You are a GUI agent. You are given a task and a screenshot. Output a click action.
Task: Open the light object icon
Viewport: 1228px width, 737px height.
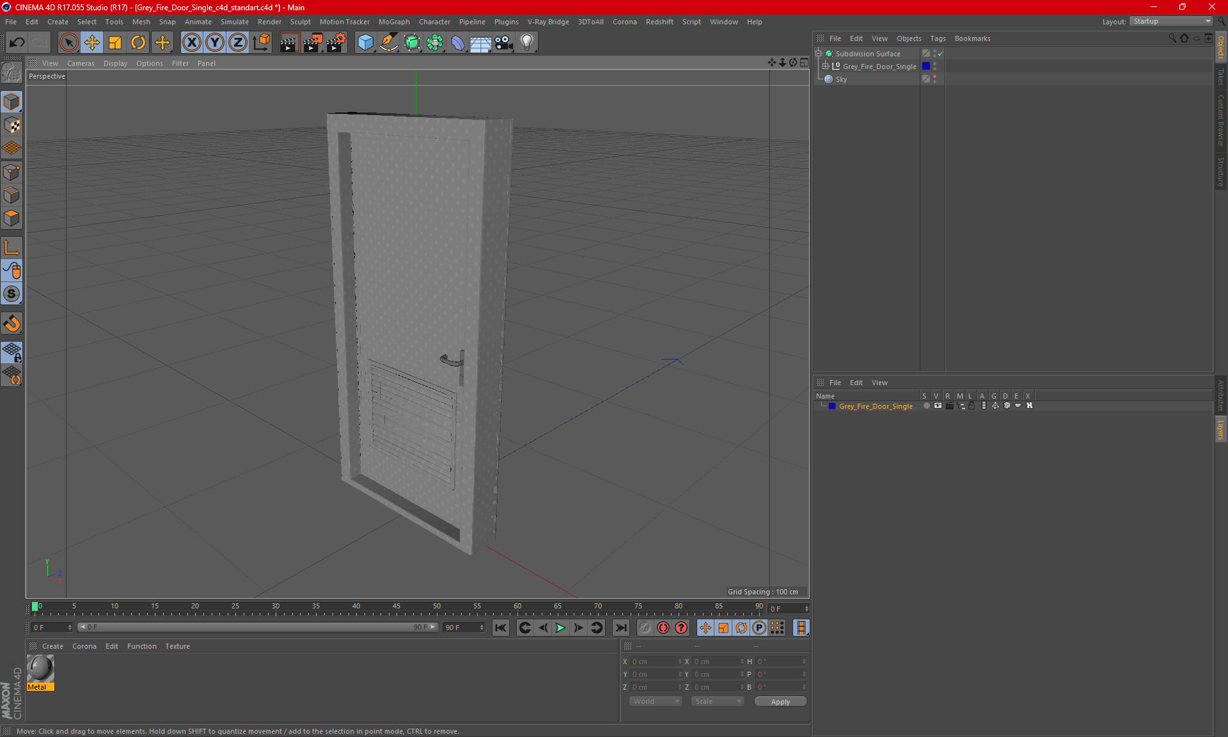click(526, 43)
